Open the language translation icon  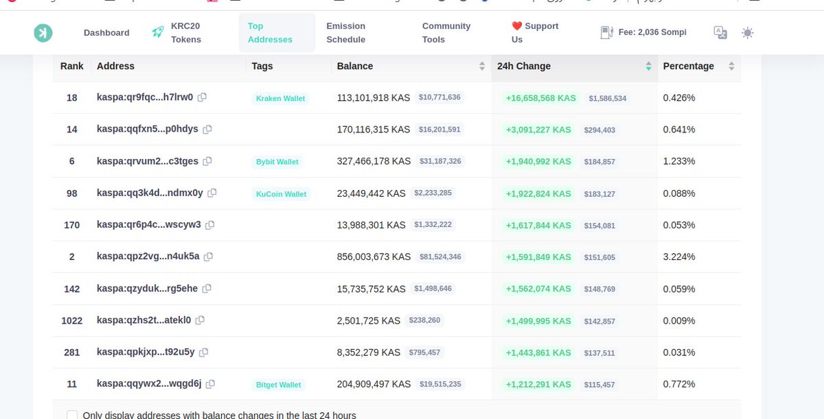pyautogui.click(x=720, y=32)
